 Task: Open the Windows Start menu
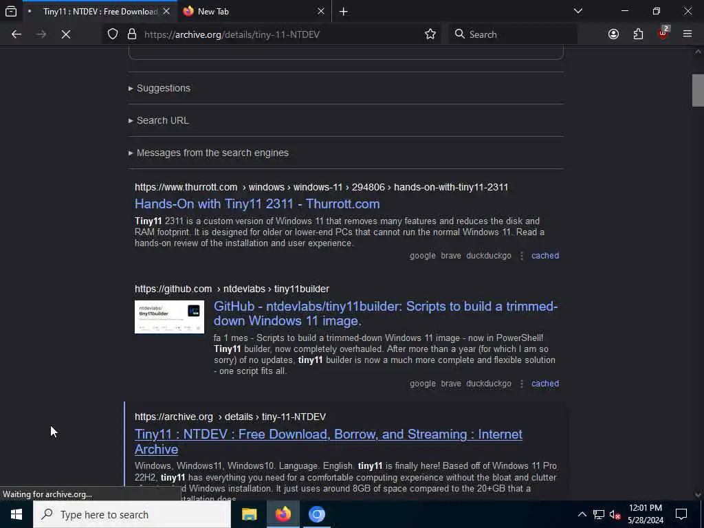16,514
